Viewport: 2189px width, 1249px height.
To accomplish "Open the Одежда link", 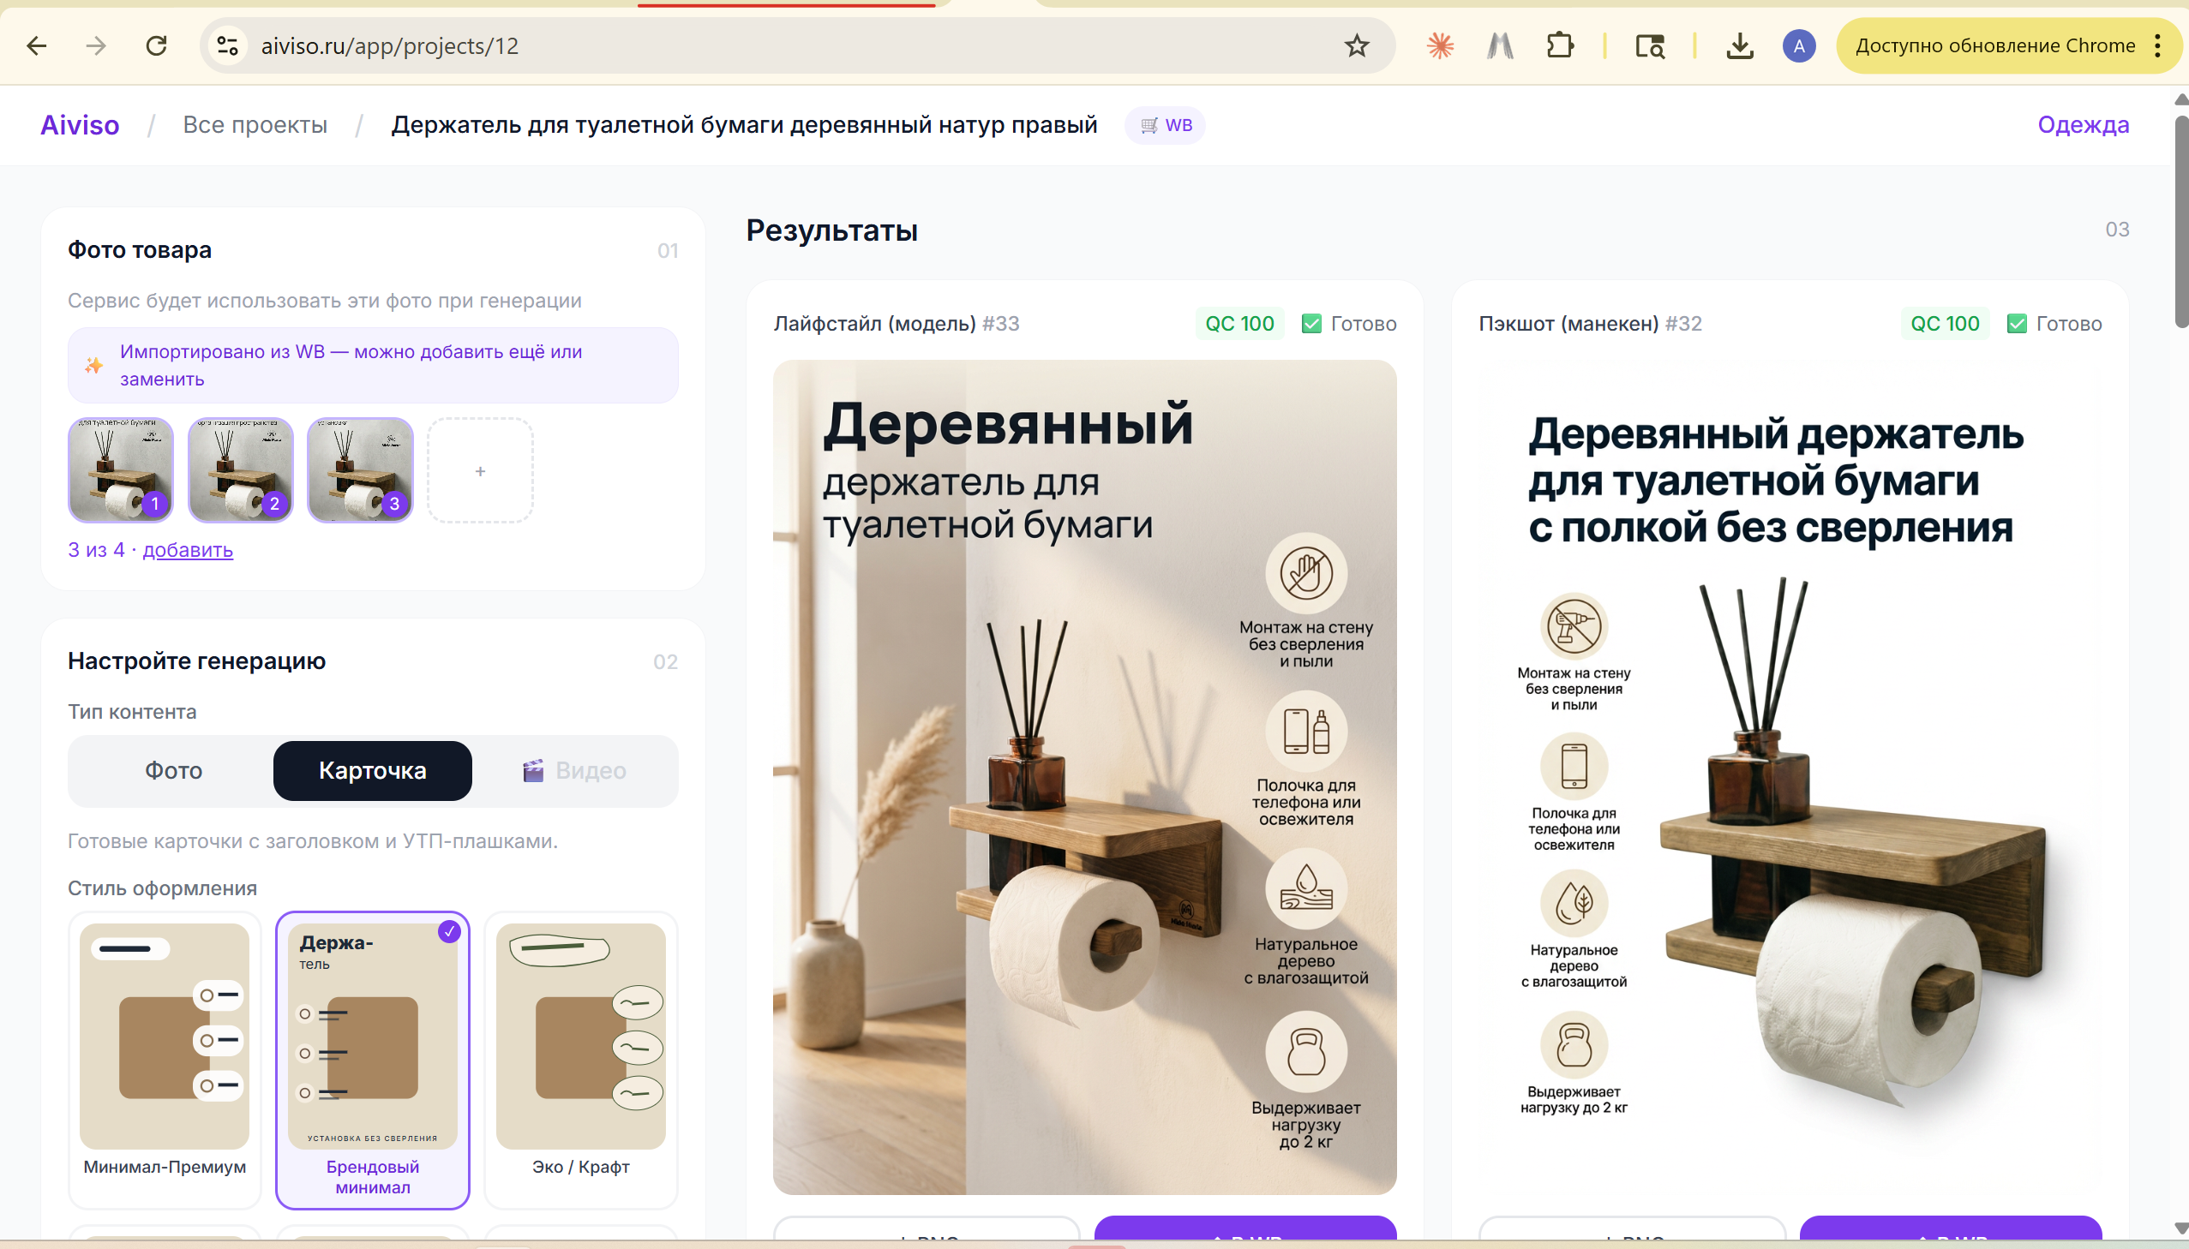I will pos(2083,125).
